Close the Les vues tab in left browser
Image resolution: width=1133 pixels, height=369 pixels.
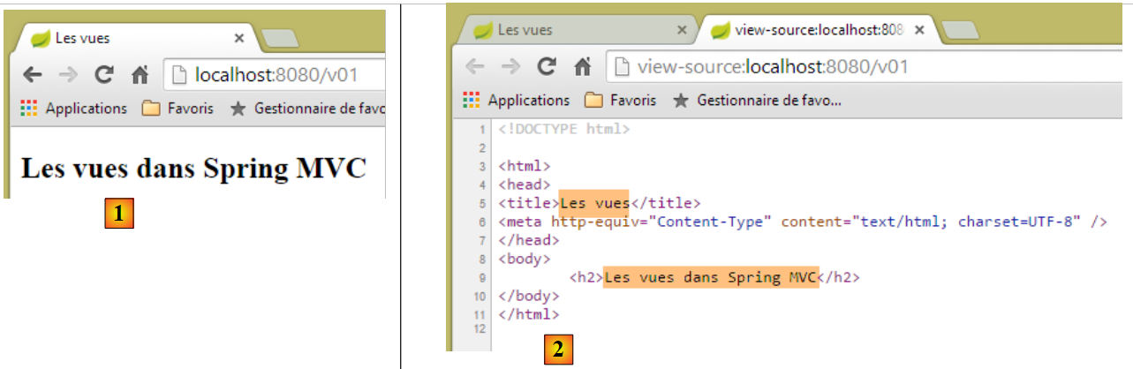click(238, 38)
